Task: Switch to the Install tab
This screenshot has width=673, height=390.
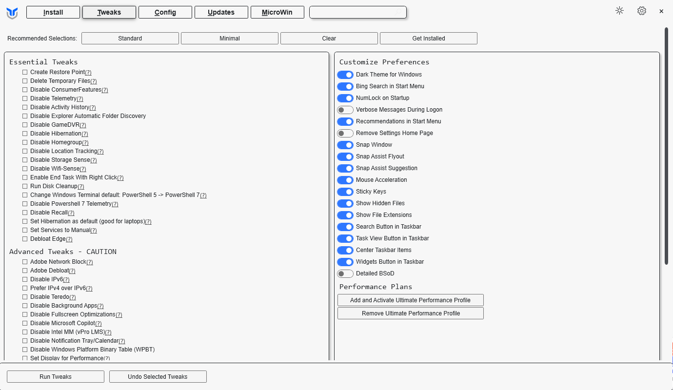Action: pyautogui.click(x=53, y=12)
